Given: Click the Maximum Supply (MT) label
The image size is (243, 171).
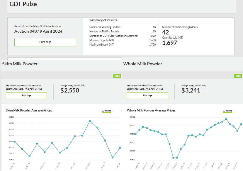Looking at the screenshot, I should 102,45.
